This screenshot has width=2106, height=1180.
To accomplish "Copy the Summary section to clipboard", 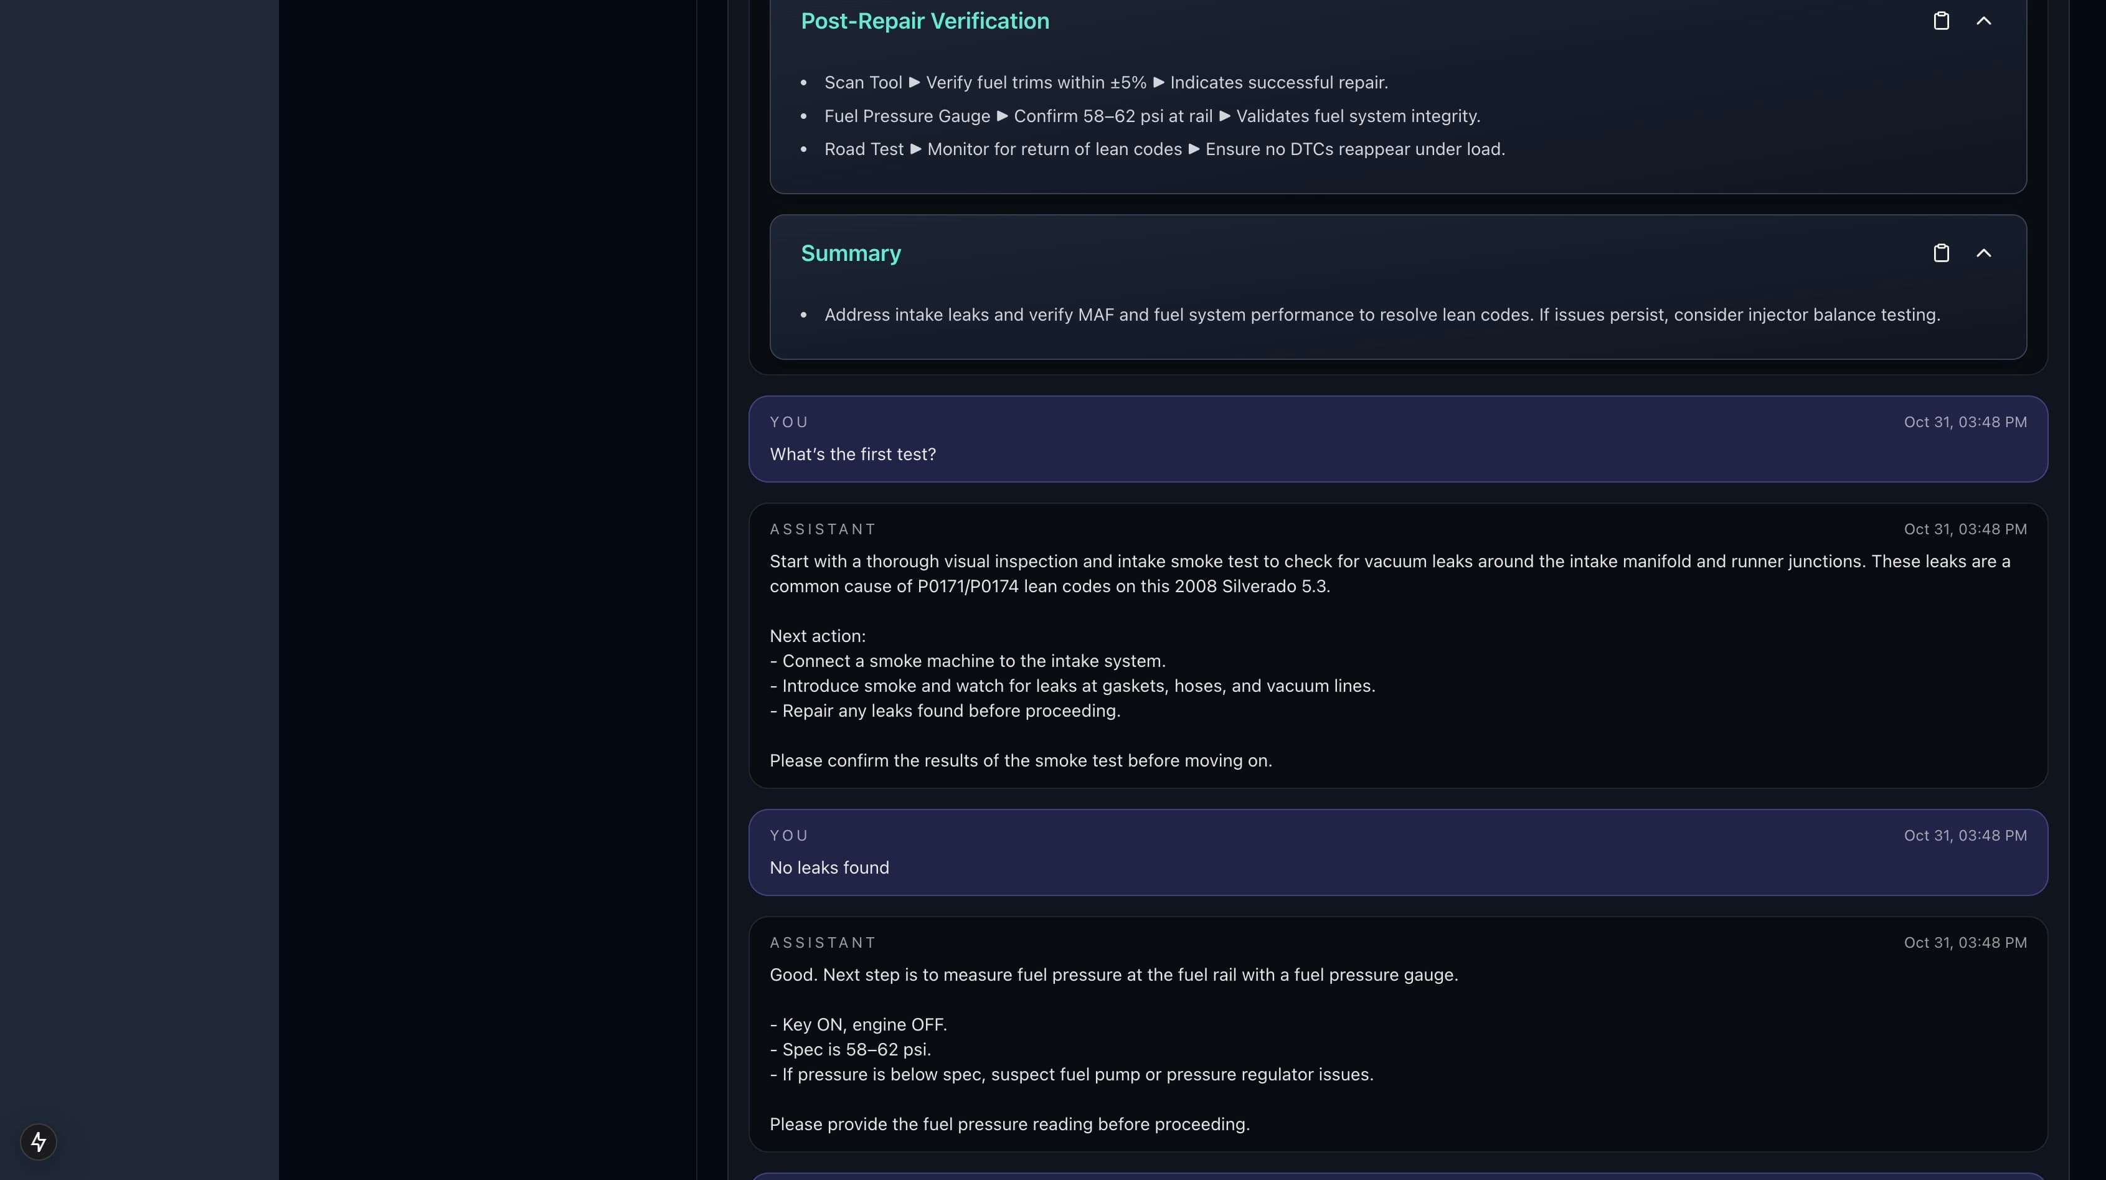I will click(1941, 253).
